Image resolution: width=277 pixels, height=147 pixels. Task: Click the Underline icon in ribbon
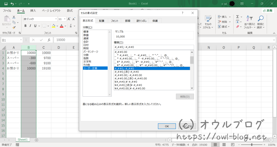point(35,26)
